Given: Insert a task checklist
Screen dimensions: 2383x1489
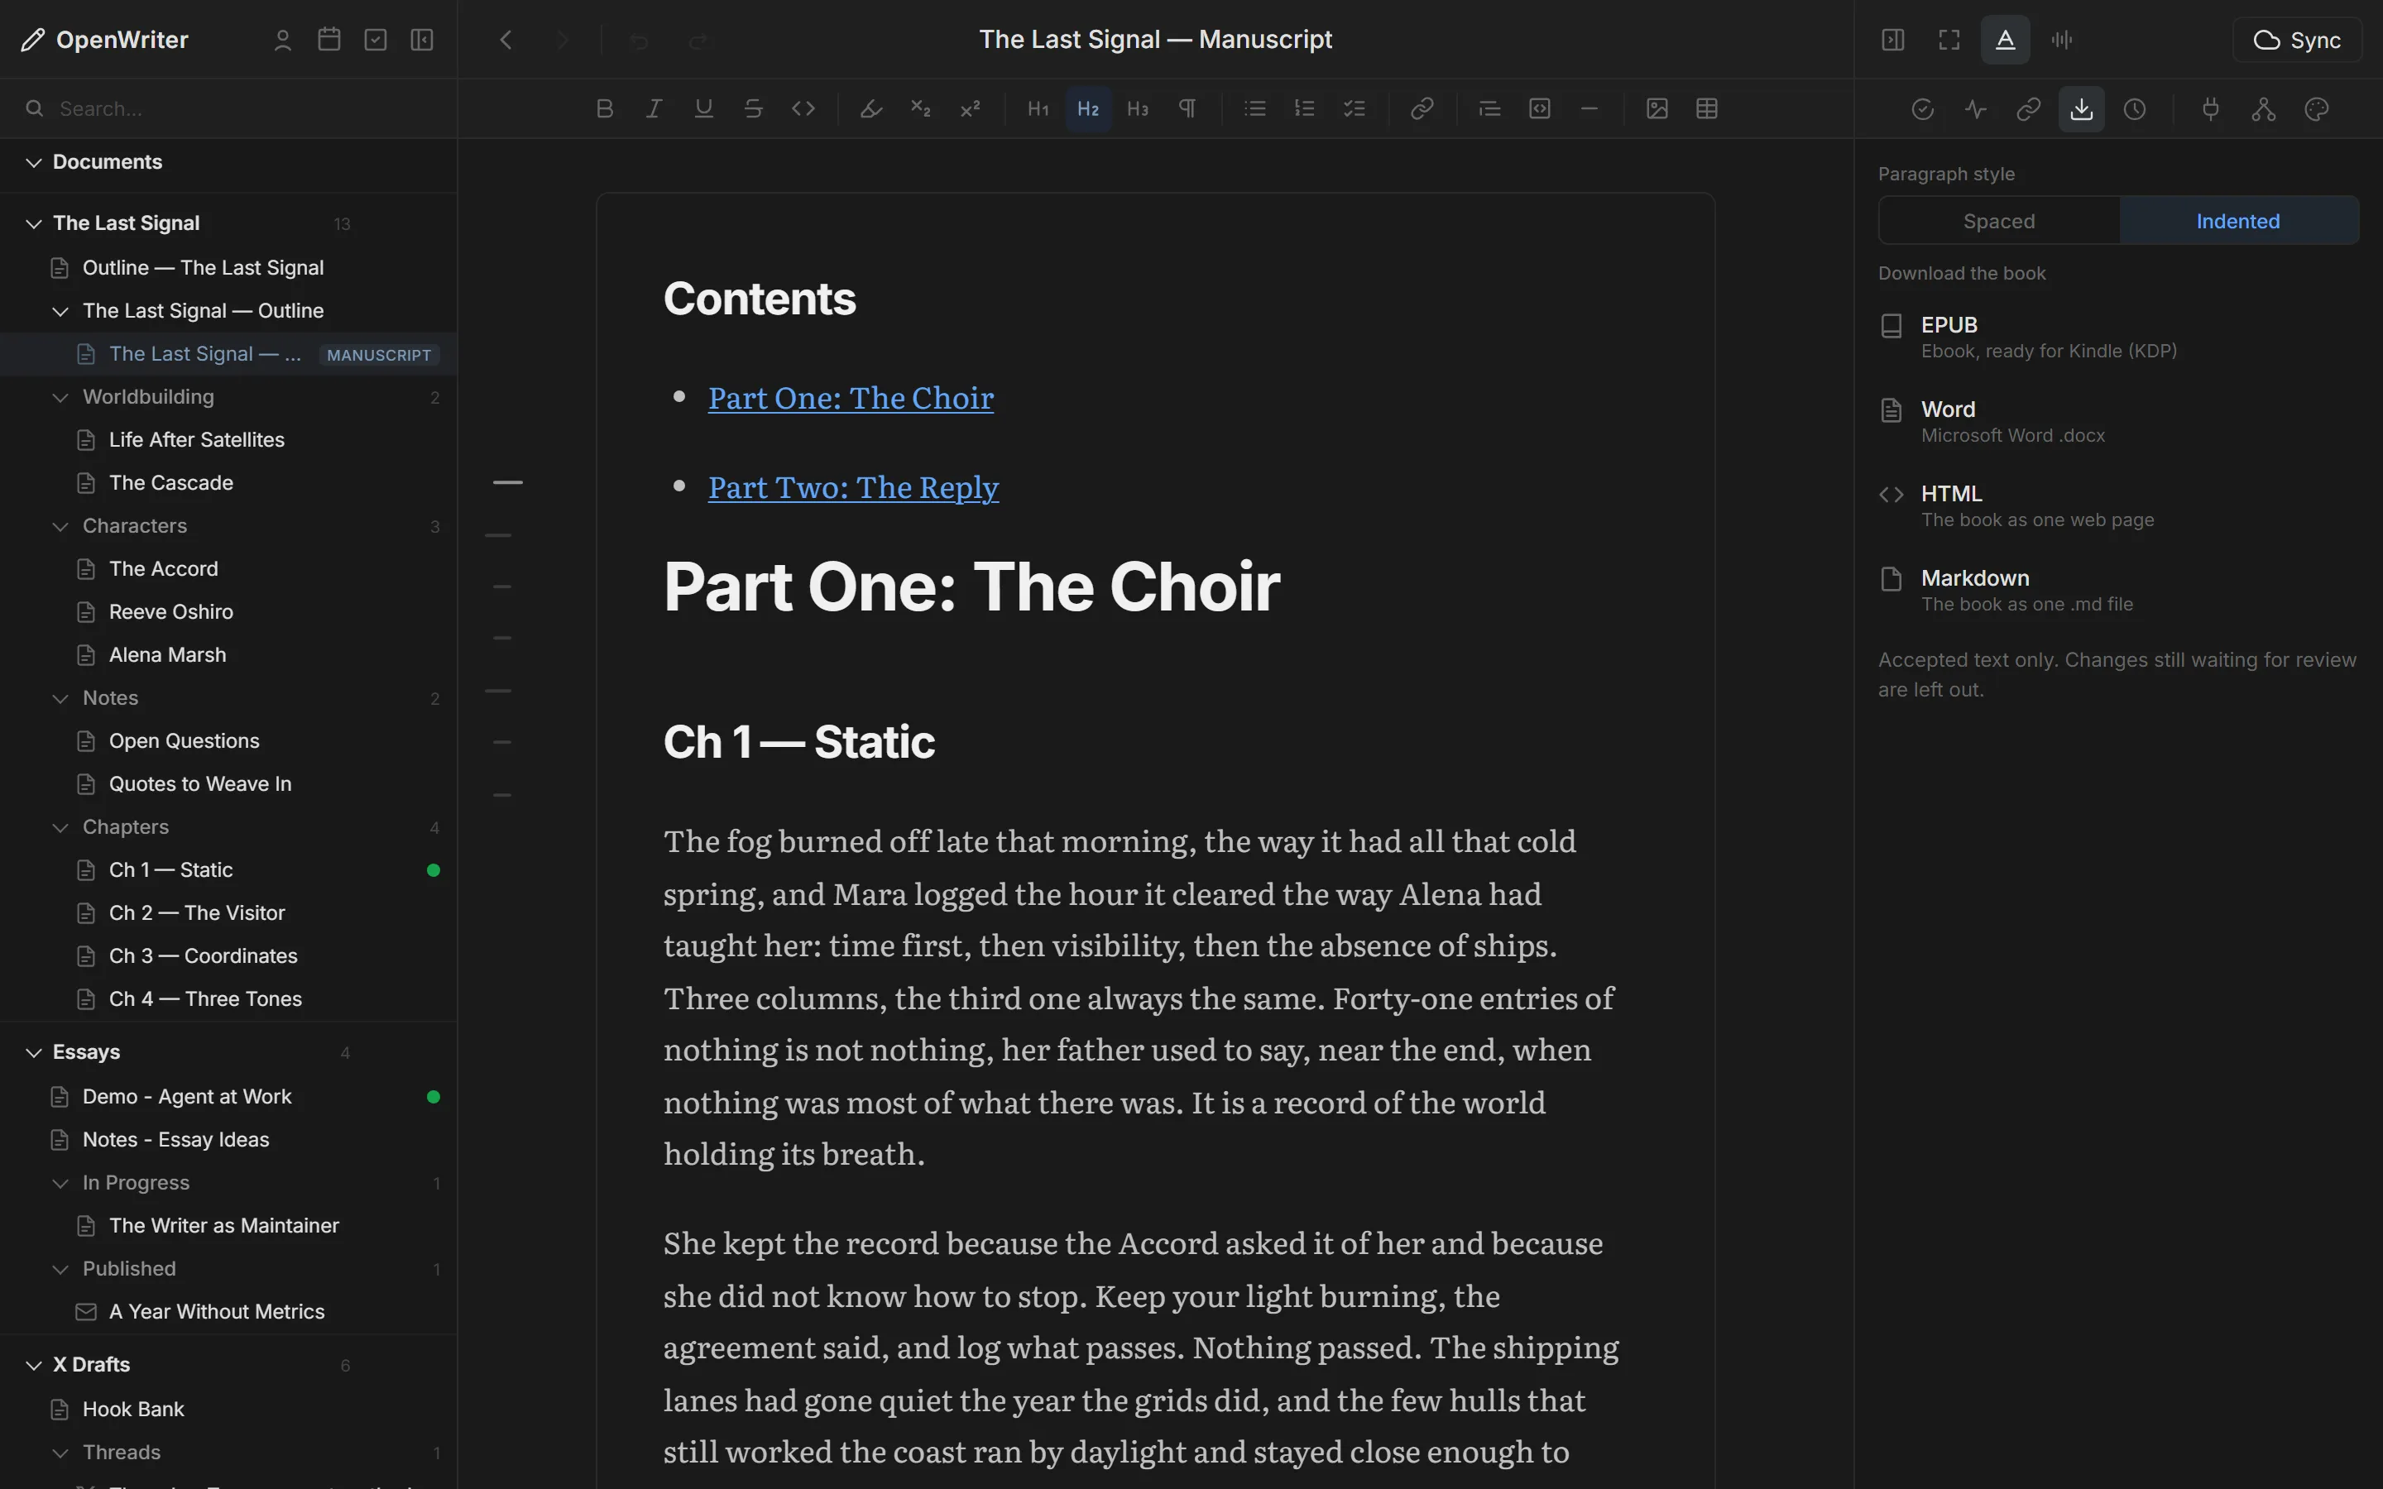Looking at the screenshot, I should pyautogui.click(x=1355, y=108).
